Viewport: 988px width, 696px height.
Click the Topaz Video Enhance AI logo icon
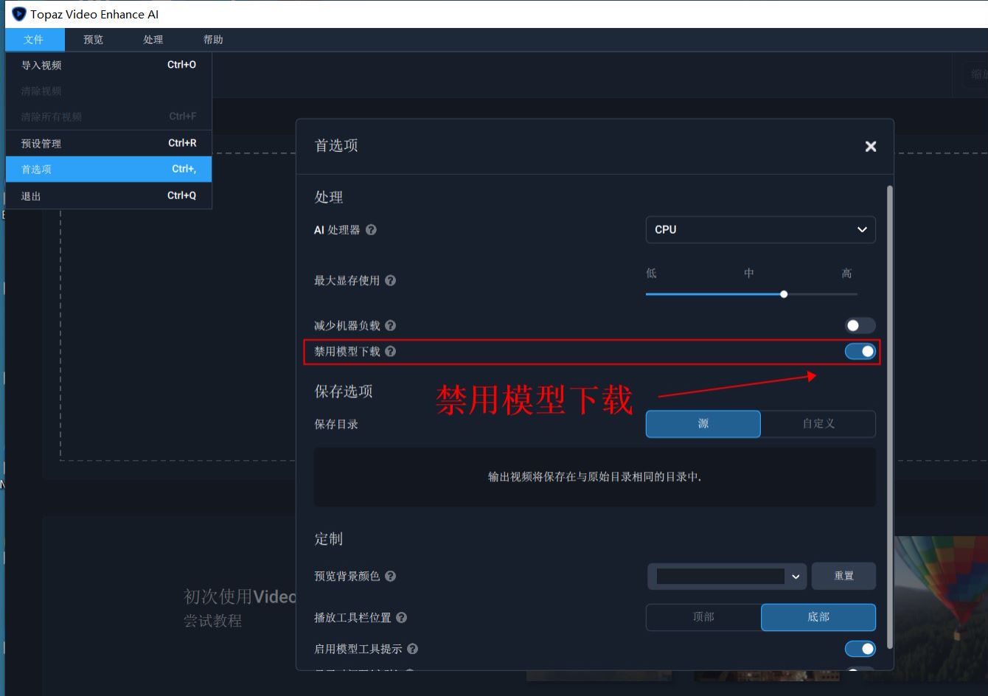(x=19, y=14)
